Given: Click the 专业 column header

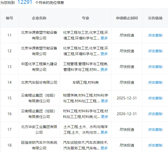Looking at the screenshot, I should [85, 18].
